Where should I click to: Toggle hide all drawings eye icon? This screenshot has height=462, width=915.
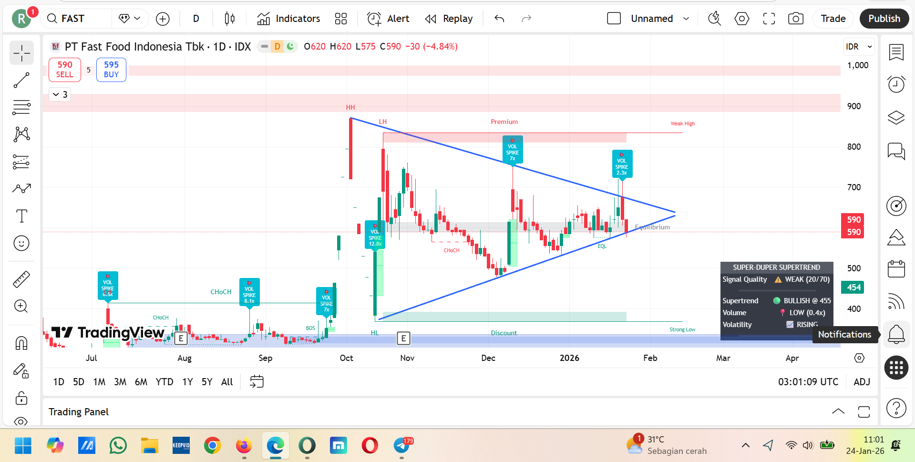(x=21, y=421)
